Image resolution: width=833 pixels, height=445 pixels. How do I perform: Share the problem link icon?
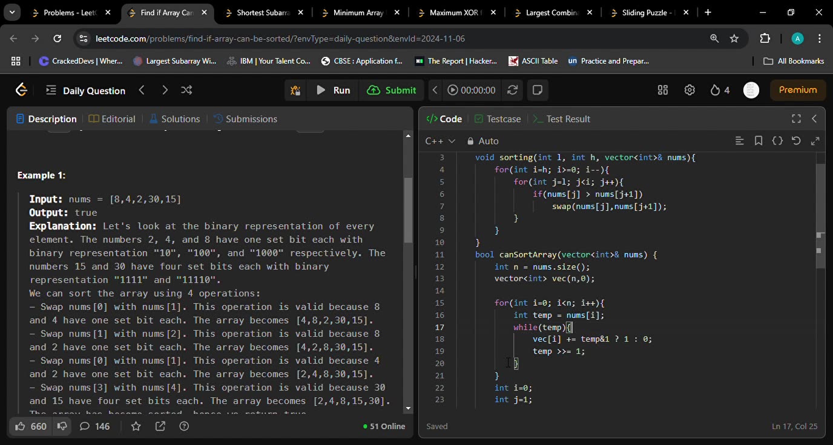click(160, 426)
